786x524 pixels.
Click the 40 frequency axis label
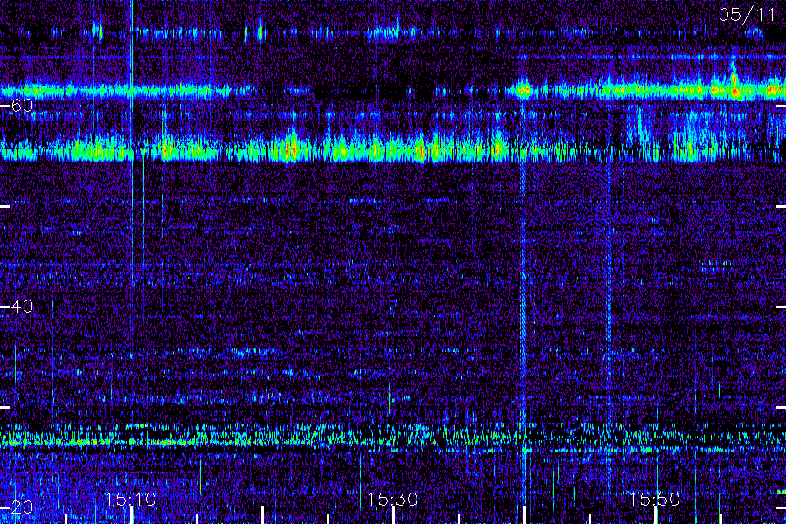(x=22, y=306)
